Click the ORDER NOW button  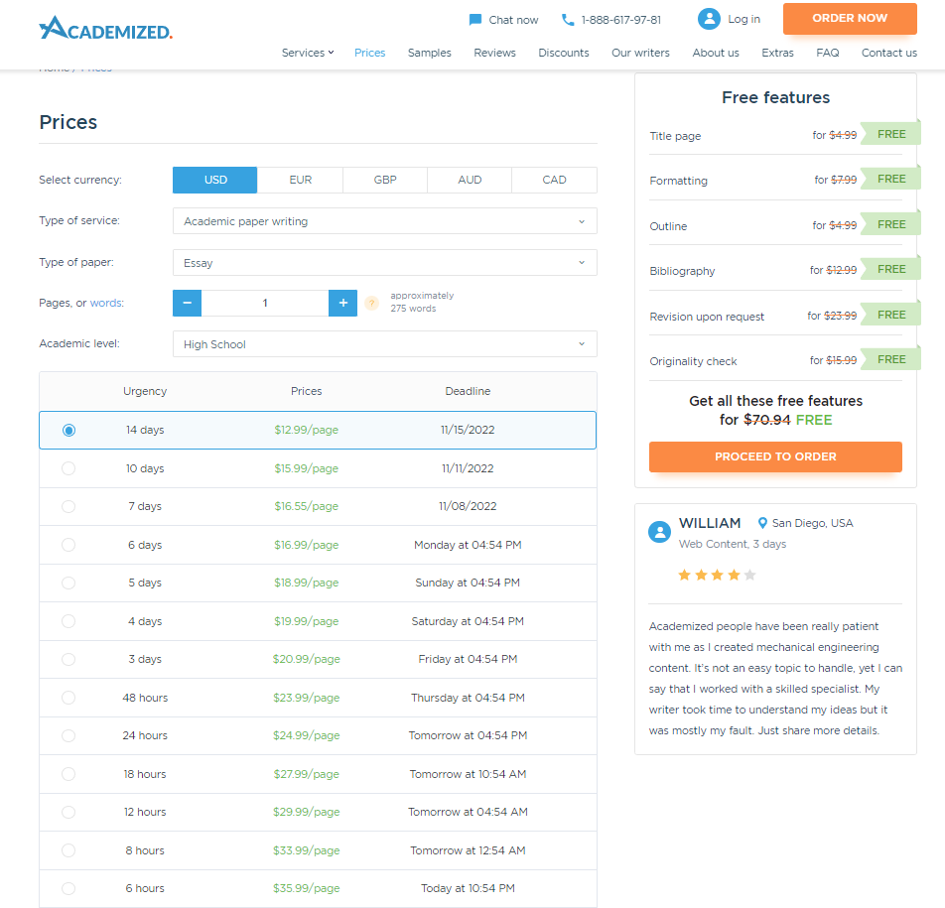(850, 19)
